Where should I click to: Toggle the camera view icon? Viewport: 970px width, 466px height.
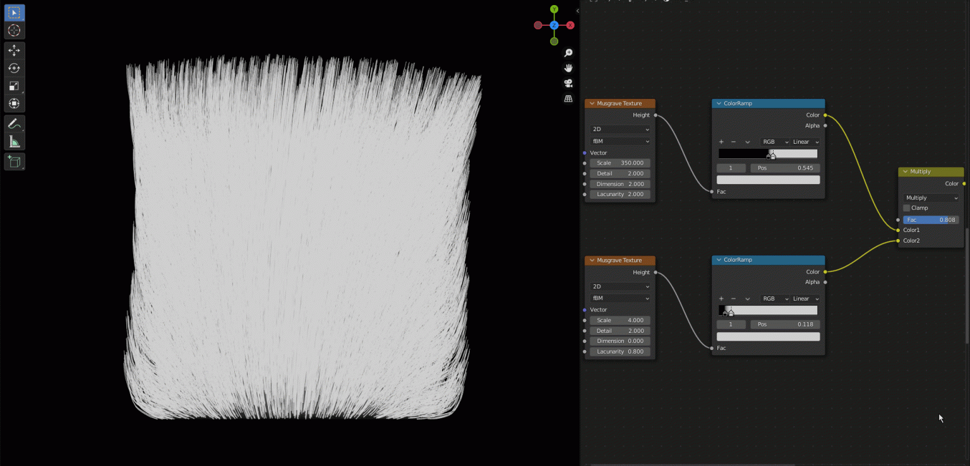(x=568, y=83)
